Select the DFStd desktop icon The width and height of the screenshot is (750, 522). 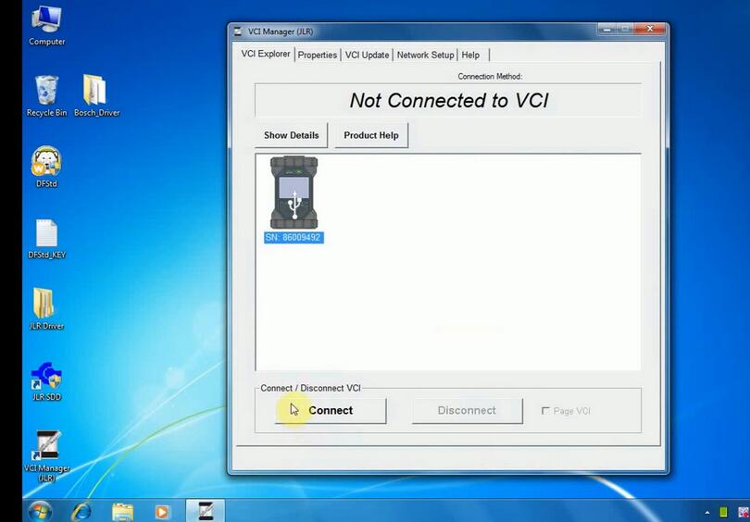click(46, 168)
